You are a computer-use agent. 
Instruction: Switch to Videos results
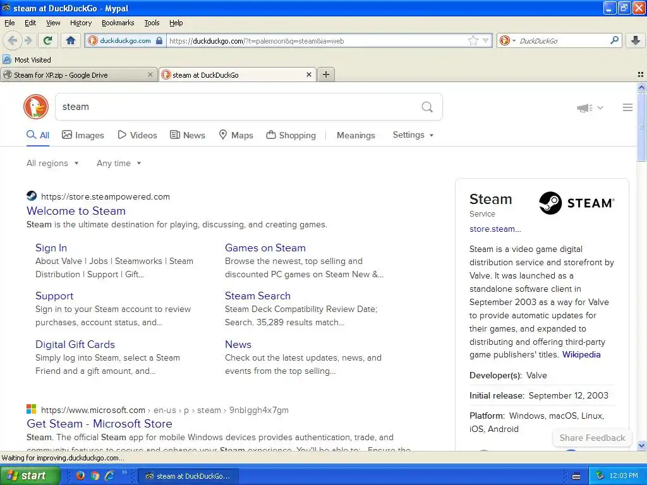pyautogui.click(x=137, y=135)
